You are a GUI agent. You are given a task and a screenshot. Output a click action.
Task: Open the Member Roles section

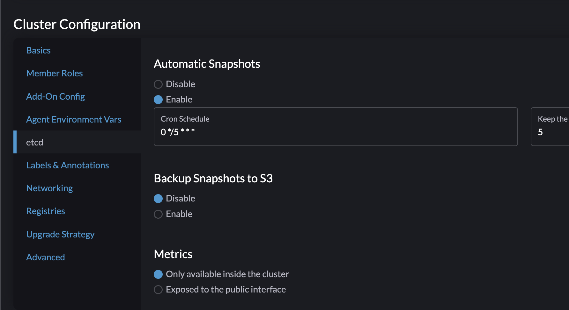point(54,73)
